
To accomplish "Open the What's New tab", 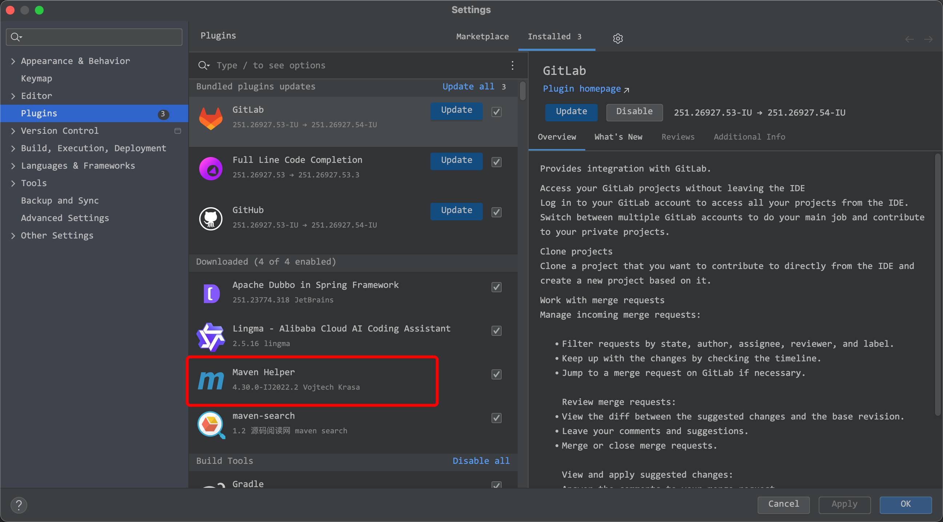I will click(618, 137).
